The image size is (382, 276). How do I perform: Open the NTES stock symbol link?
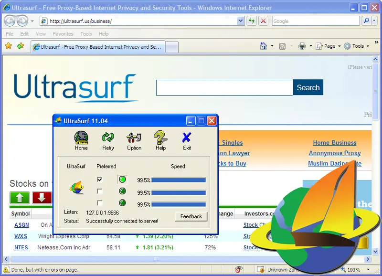pyautogui.click(x=21, y=247)
